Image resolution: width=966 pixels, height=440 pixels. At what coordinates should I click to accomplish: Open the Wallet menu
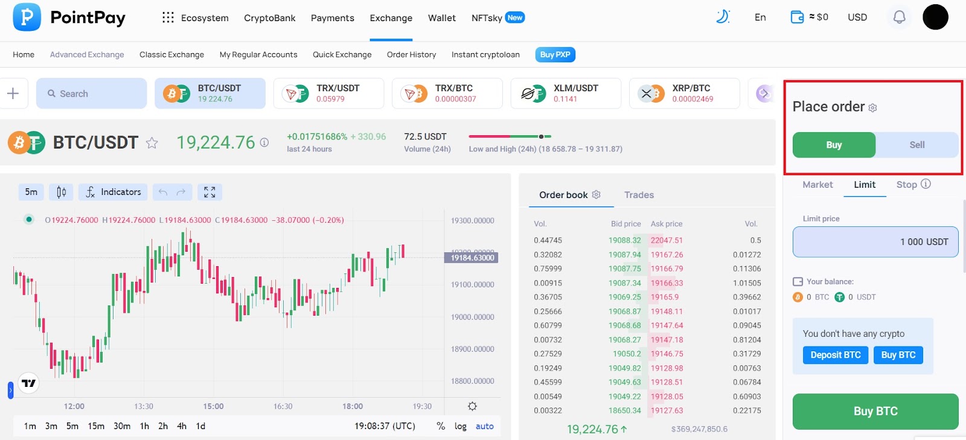click(442, 18)
